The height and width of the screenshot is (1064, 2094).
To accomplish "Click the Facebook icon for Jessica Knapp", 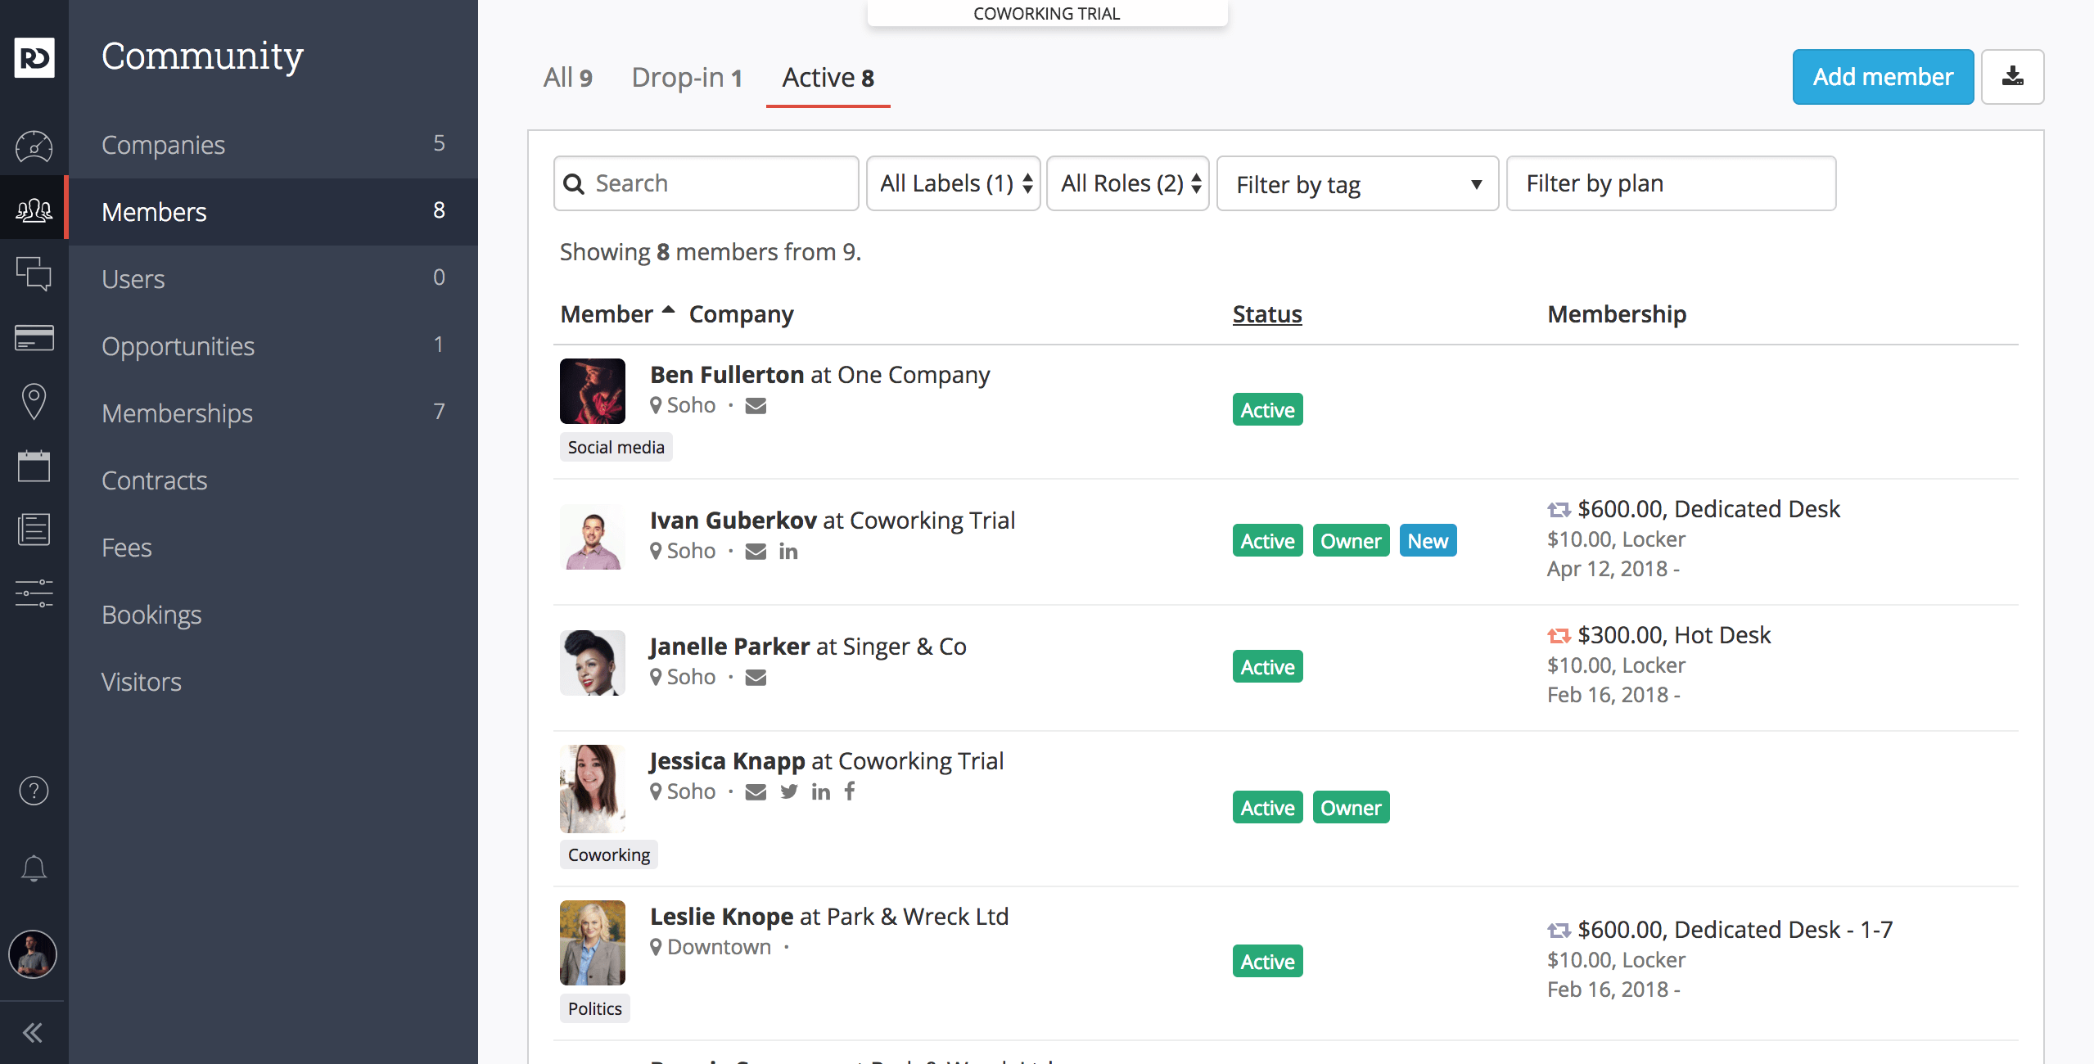I will click(851, 791).
